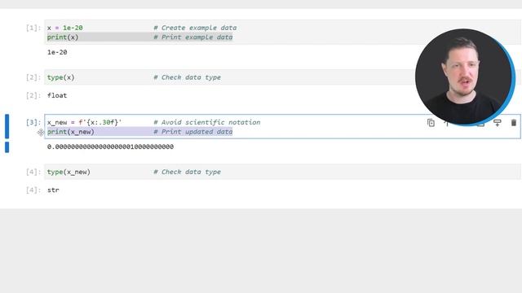Click the '1e-20' output text
The width and height of the screenshot is (522, 293).
click(57, 52)
